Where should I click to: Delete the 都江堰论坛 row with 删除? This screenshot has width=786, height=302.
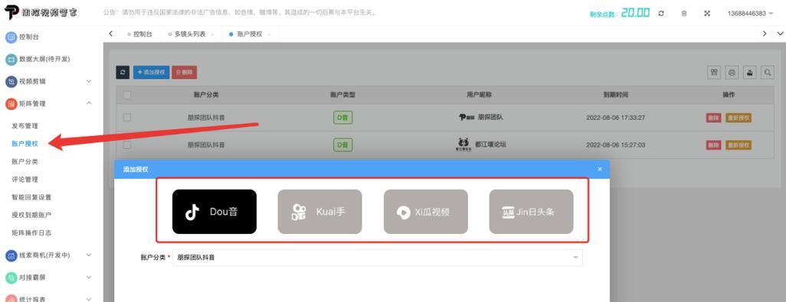pos(713,145)
